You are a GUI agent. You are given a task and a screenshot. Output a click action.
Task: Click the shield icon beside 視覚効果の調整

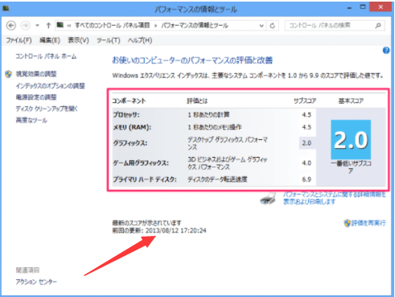[9, 74]
